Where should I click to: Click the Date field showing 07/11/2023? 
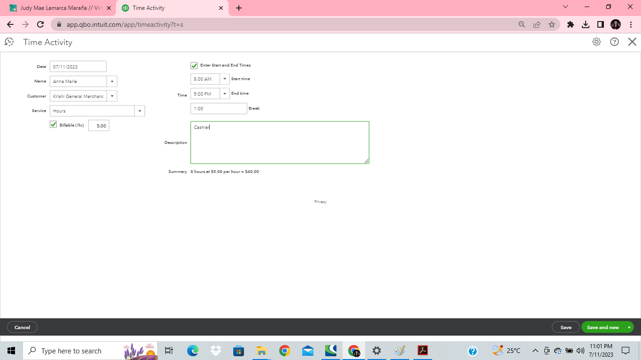pyautogui.click(x=78, y=67)
